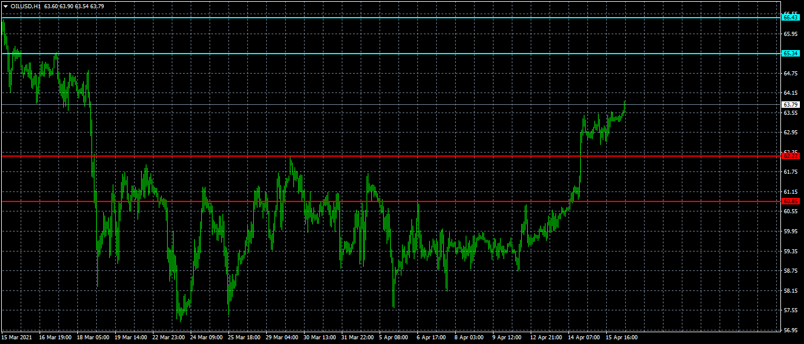Click the 61.75 price scale value
Viewport: 804px width, 344px height.
pyautogui.click(x=790, y=172)
